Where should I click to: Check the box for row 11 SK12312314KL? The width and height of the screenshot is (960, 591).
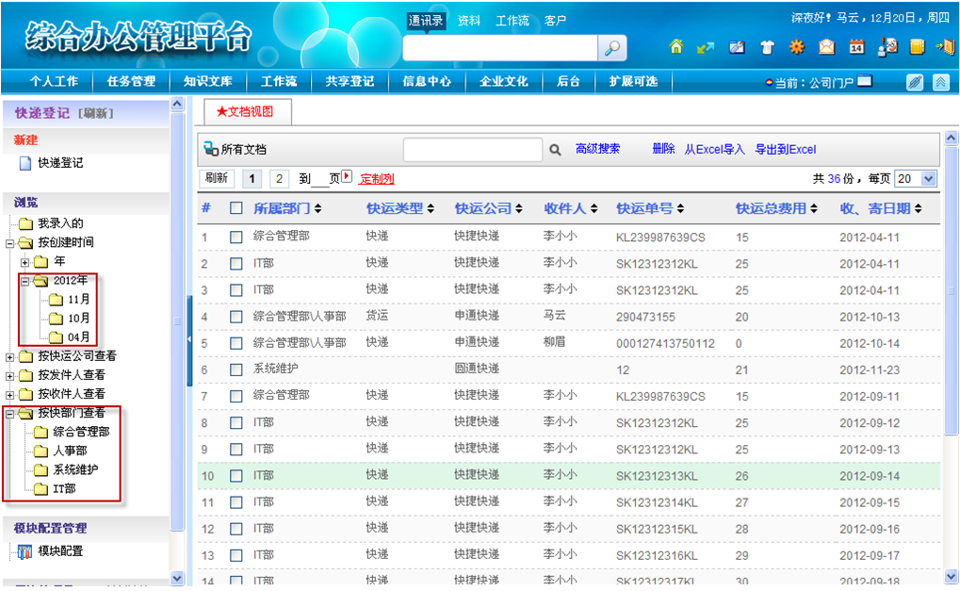point(236,502)
